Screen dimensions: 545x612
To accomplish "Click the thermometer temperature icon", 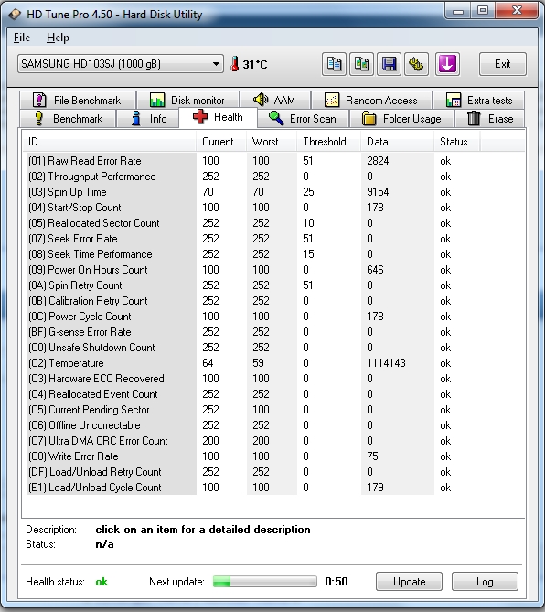I will coord(234,64).
